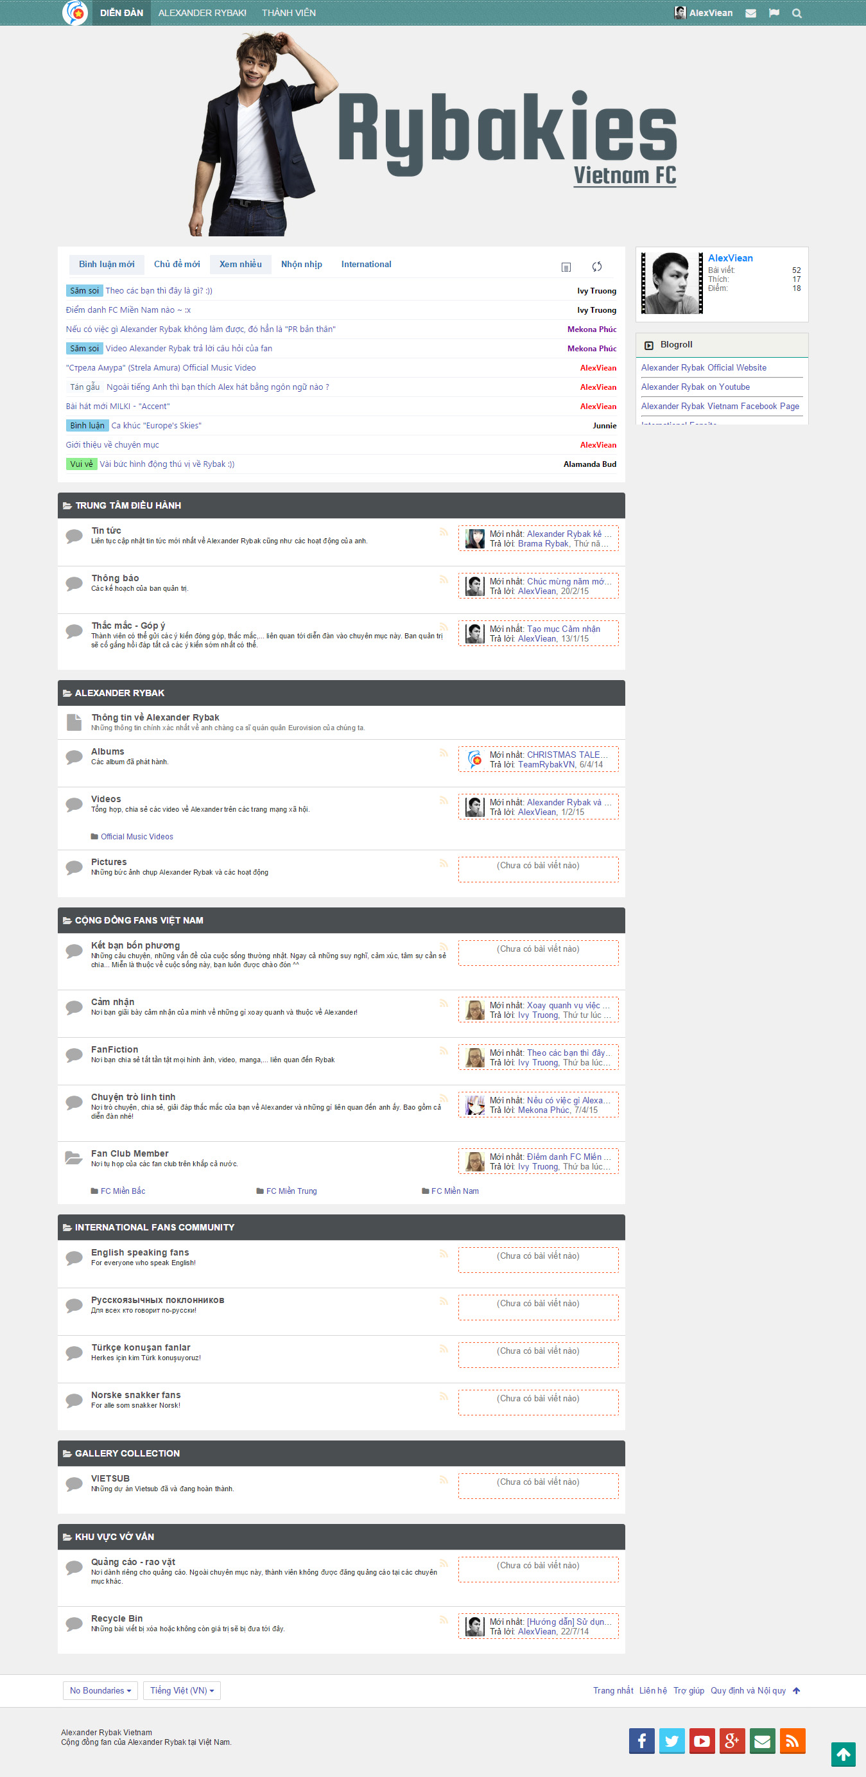Screen dimensions: 866x1777
Task: Open the Google Plus icon in footer
Action: click(x=732, y=1741)
